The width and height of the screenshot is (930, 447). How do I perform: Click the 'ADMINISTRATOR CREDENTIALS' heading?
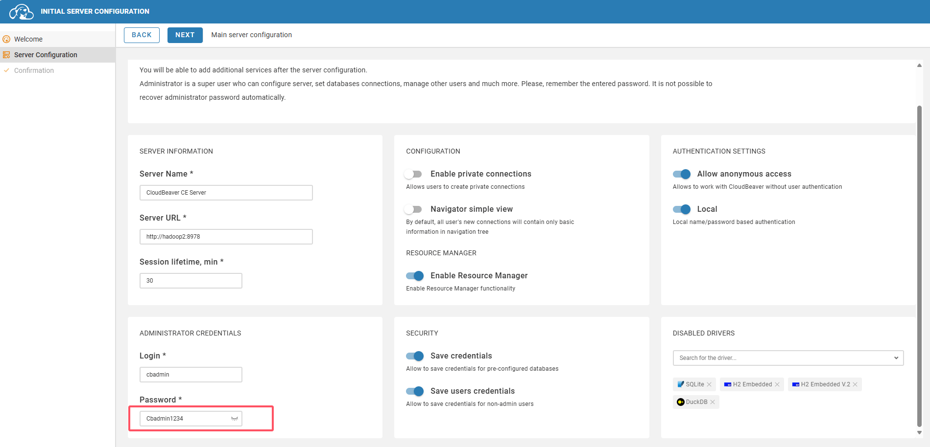tap(191, 334)
